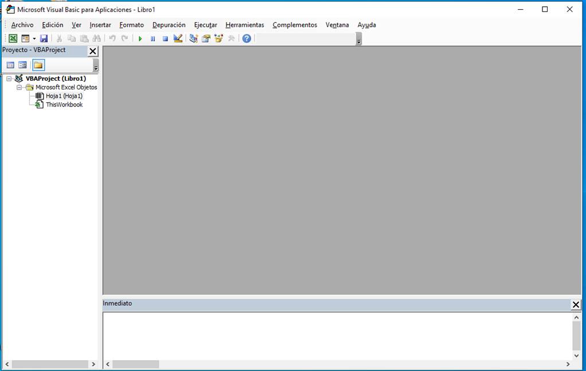Open the Ejecutar menu
The width and height of the screenshot is (586, 371).
click(x=205, y=25)
